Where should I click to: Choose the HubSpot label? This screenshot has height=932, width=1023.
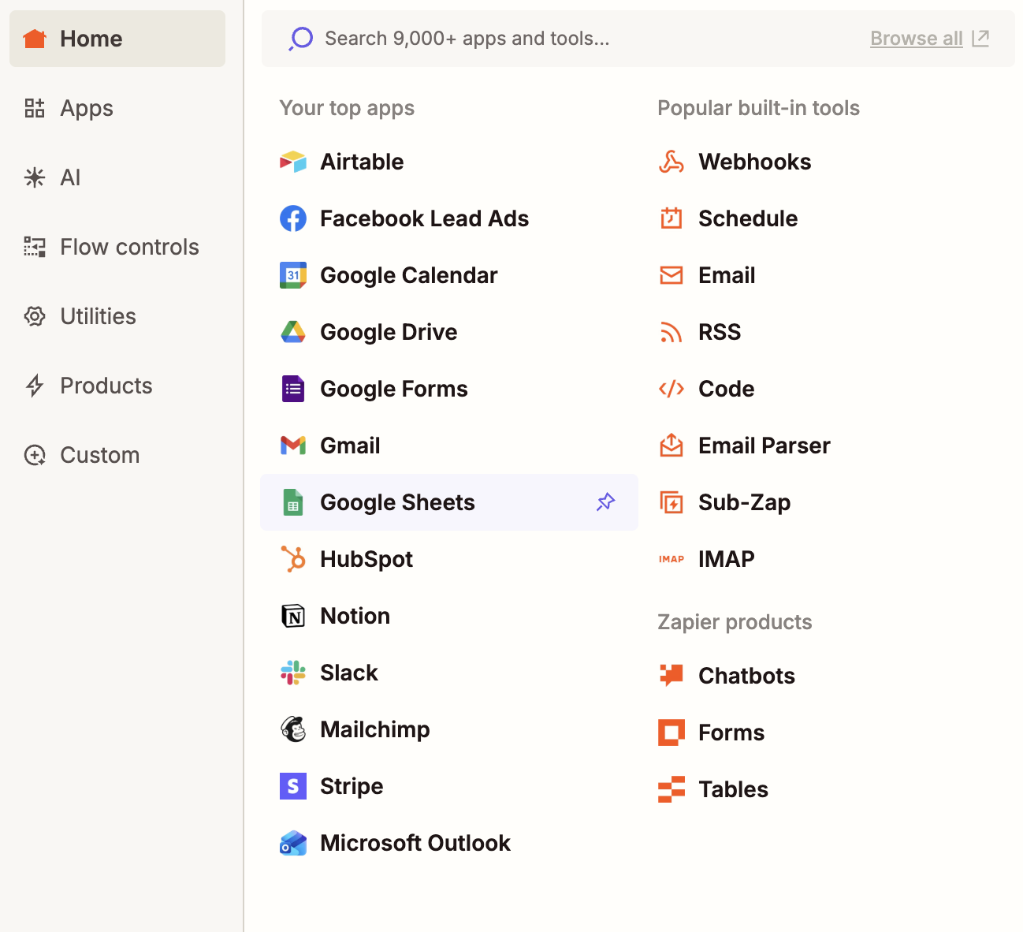click(366, 559)
